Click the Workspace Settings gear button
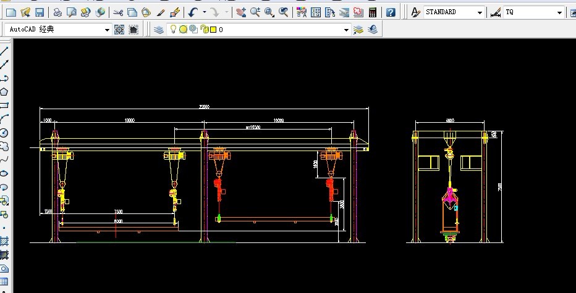This screenshot has height=293, width=576. pos(119,30)
